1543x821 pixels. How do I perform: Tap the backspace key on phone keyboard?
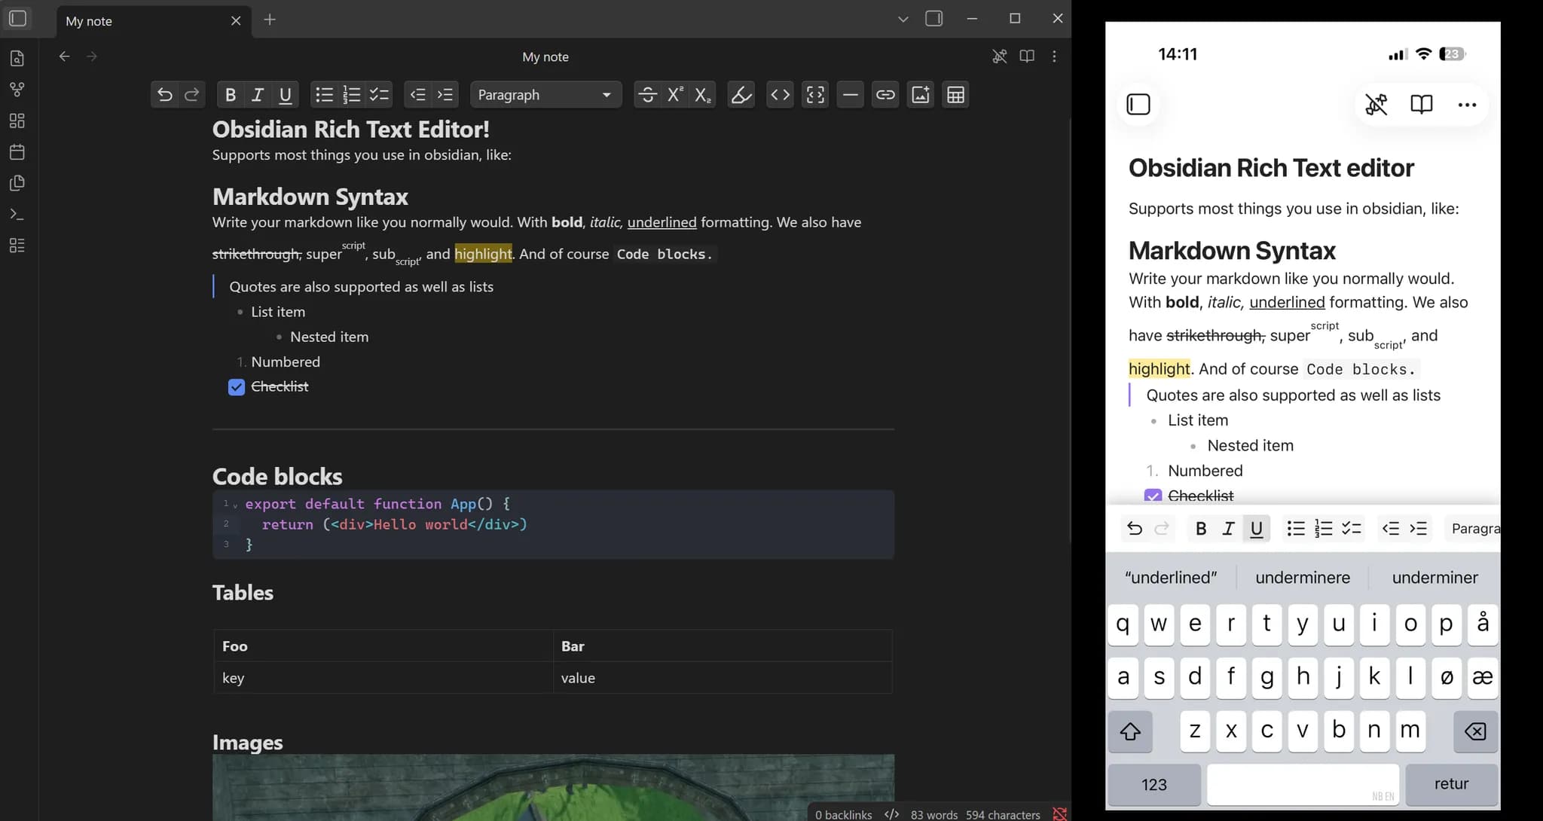coord(1476,731)
